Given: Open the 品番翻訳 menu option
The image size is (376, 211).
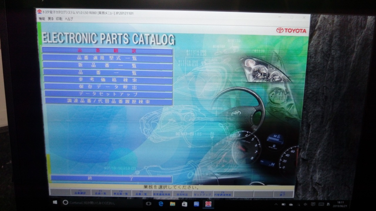Looking at the screenshot, I should [107, 51].
